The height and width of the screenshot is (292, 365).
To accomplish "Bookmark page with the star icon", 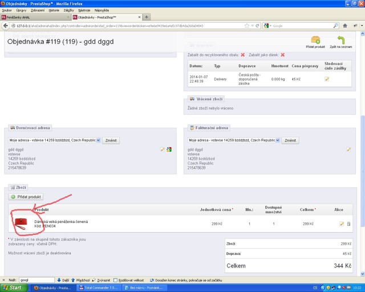I will click(x=247, y=26).
